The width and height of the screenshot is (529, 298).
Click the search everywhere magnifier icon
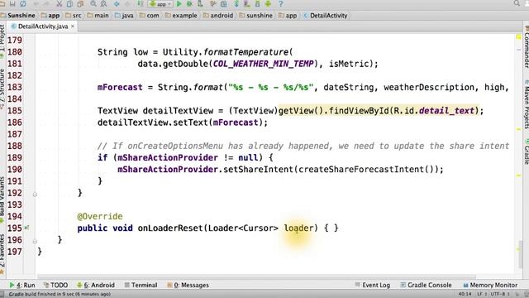517,3
